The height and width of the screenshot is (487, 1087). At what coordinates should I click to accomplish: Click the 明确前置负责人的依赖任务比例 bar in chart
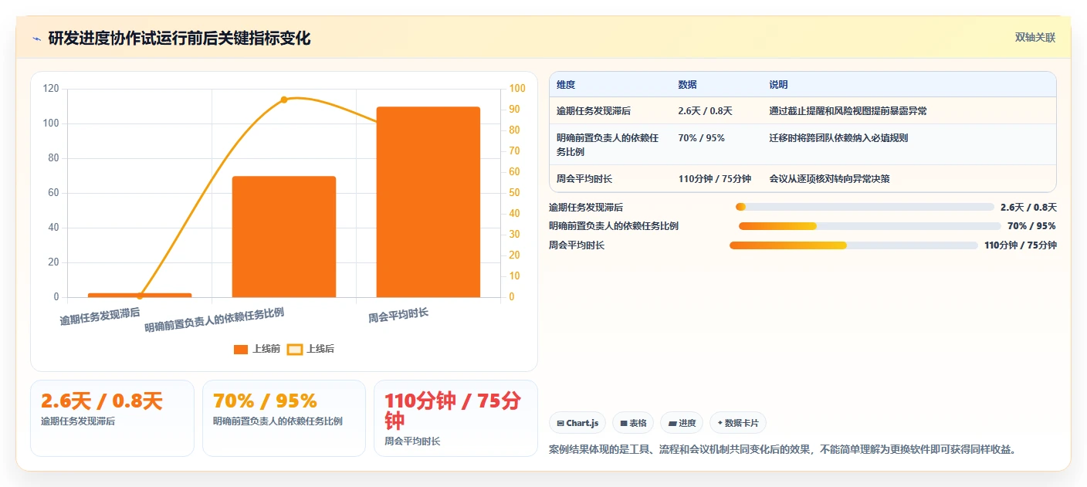point(284,237)
